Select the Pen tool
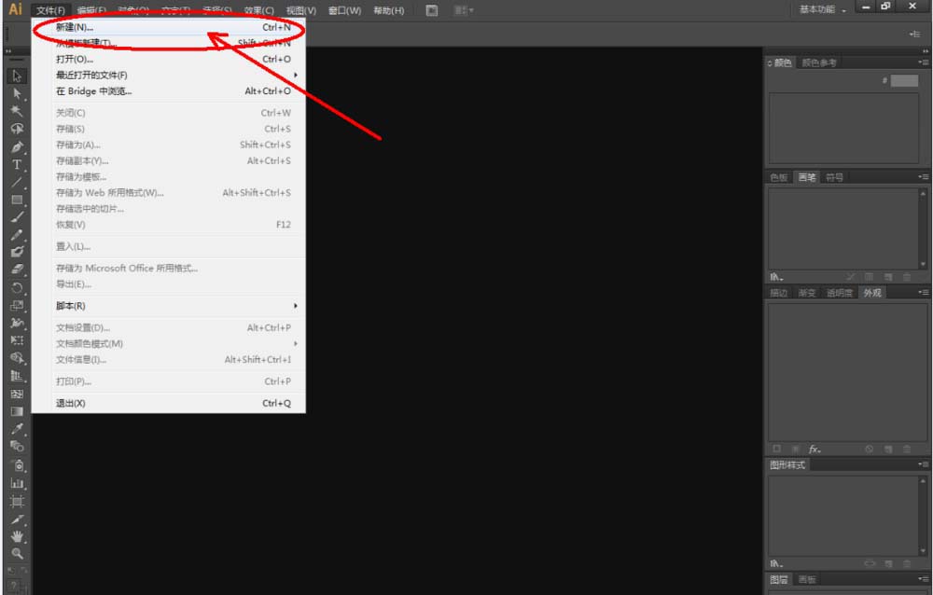Screen dimensions: 933x595 (x=17, y=147)
